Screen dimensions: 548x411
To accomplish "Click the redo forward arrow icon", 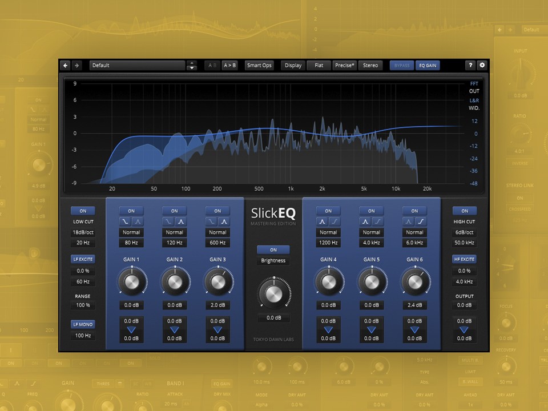I will point(76,65).
